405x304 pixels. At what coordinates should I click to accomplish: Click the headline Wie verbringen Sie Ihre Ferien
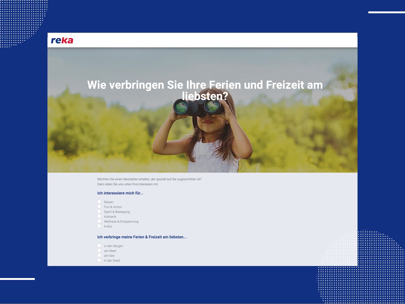tap(205, 90)
